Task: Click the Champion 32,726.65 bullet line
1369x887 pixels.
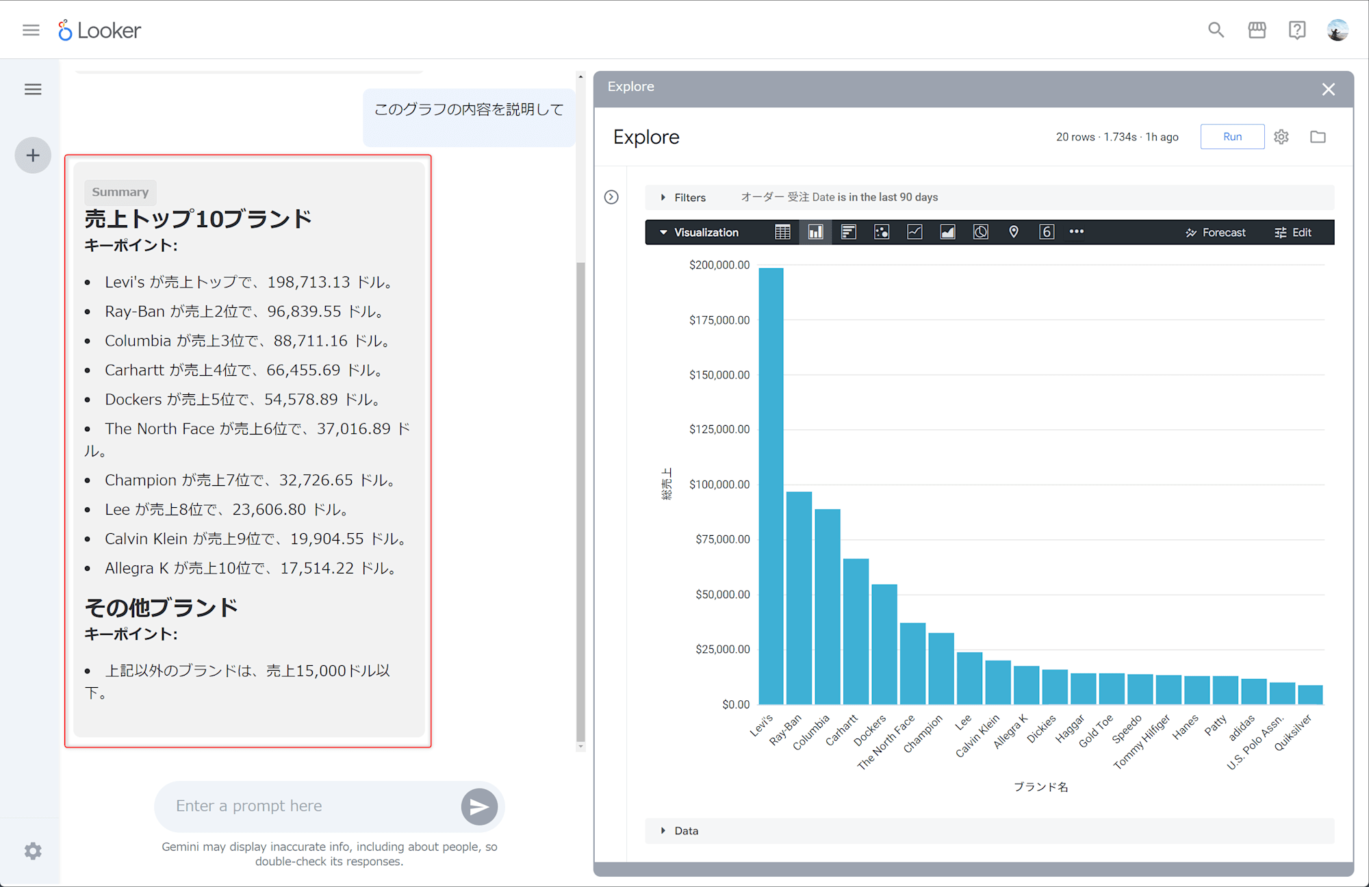Action: click(x=252, y=480)
